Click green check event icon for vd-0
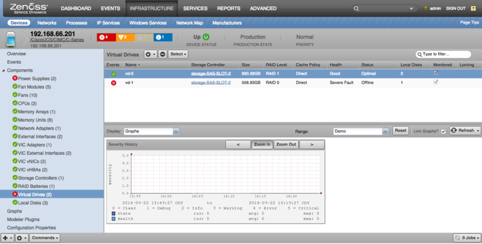The image size is (482, 244). coord(113,74)
